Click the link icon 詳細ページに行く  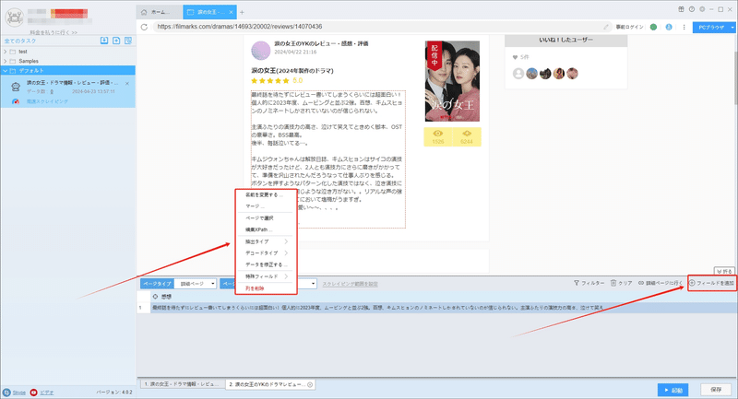(x=661, y=283)
